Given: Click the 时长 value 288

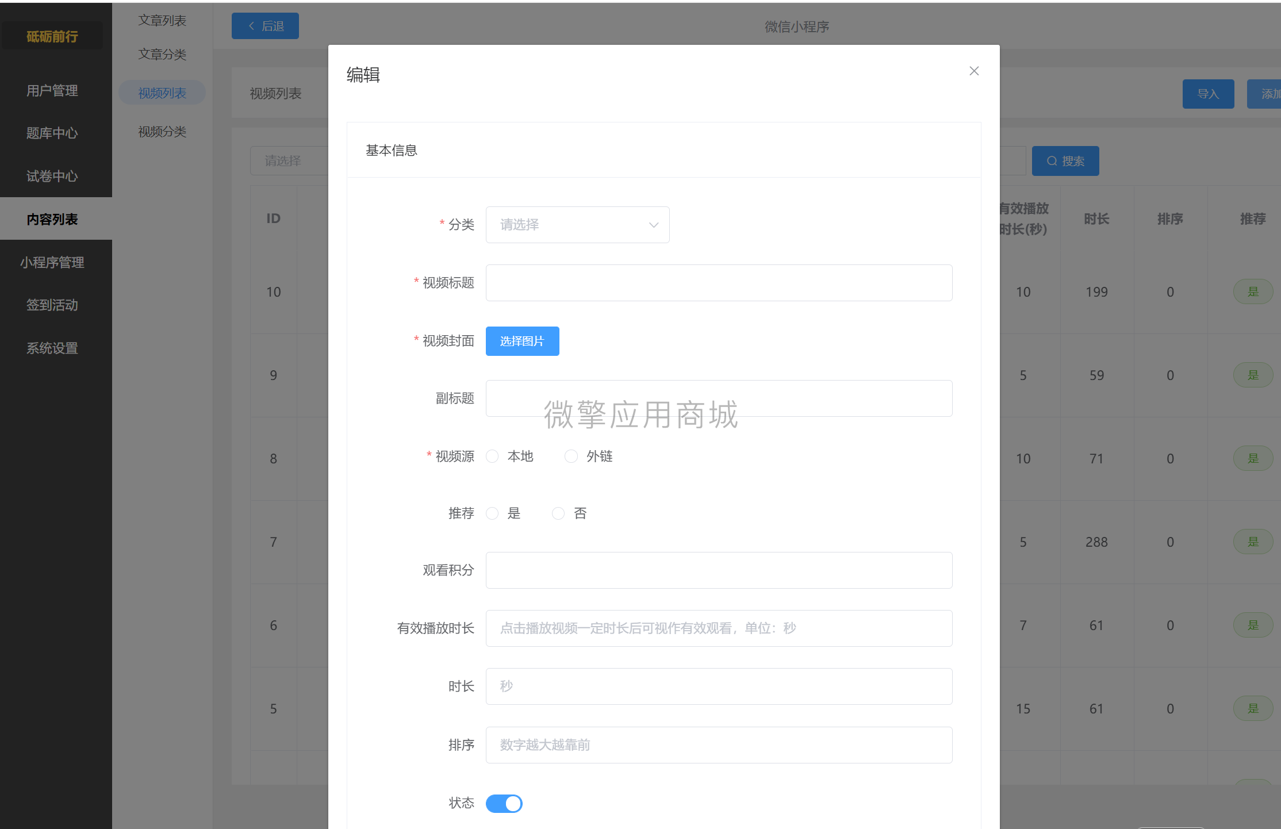Looking at the screenshot, I should click(x=1096, y=542).
